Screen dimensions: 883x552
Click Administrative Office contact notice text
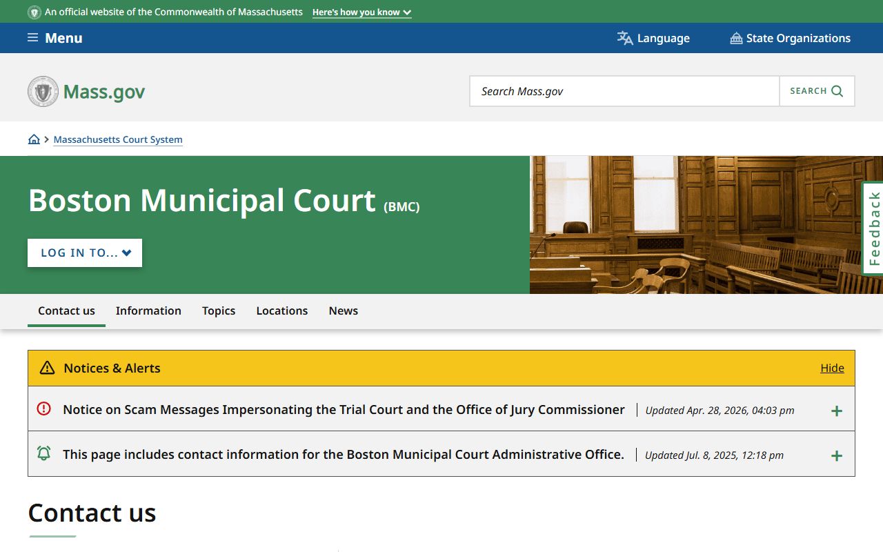[x=344, y=454]
